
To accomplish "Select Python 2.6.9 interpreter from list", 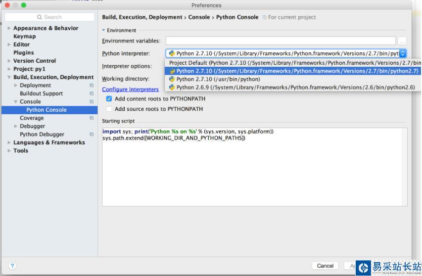I will tap(292, 88).
